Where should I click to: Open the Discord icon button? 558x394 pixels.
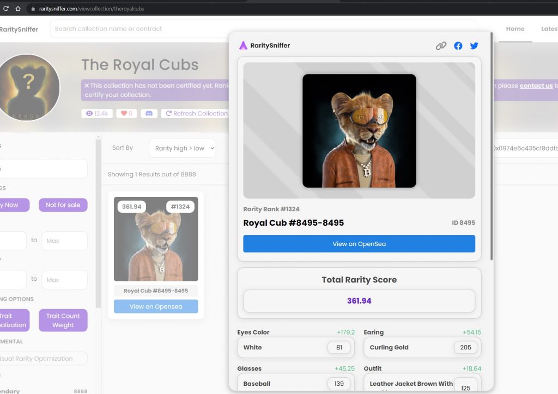149,113
